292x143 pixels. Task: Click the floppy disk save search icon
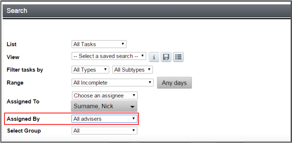166,57
